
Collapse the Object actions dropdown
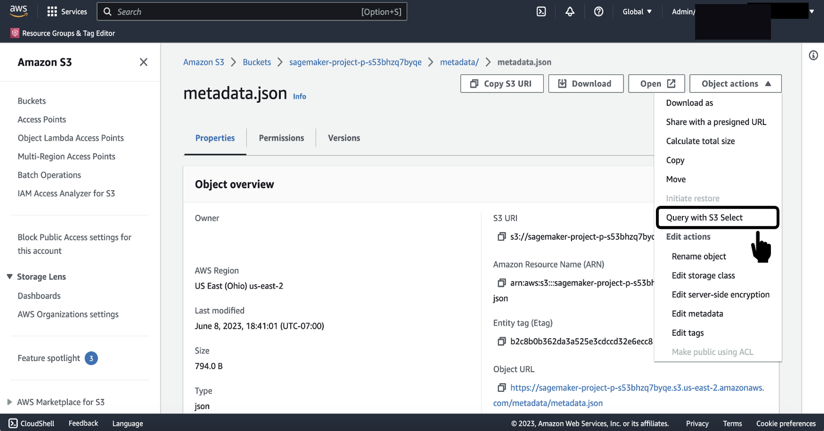pyautogui.click(x=735, y=84)
